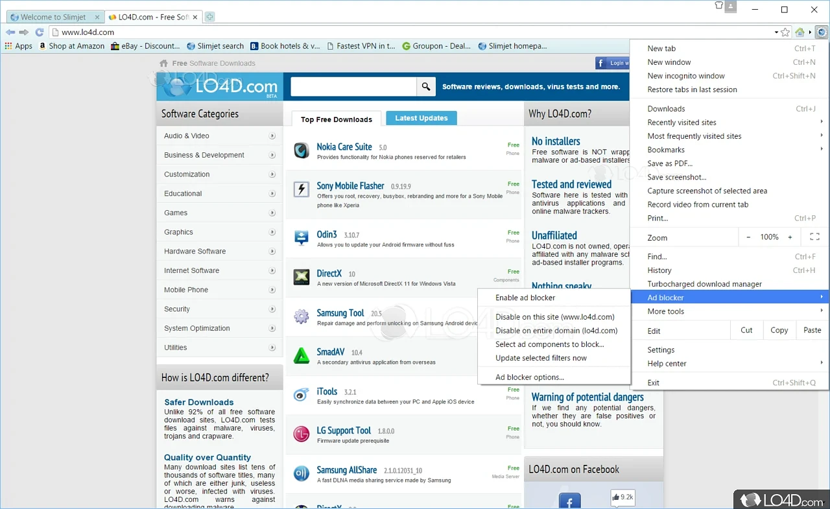
Task: Click the LG Support Tool icon
Action: point(302,434)
